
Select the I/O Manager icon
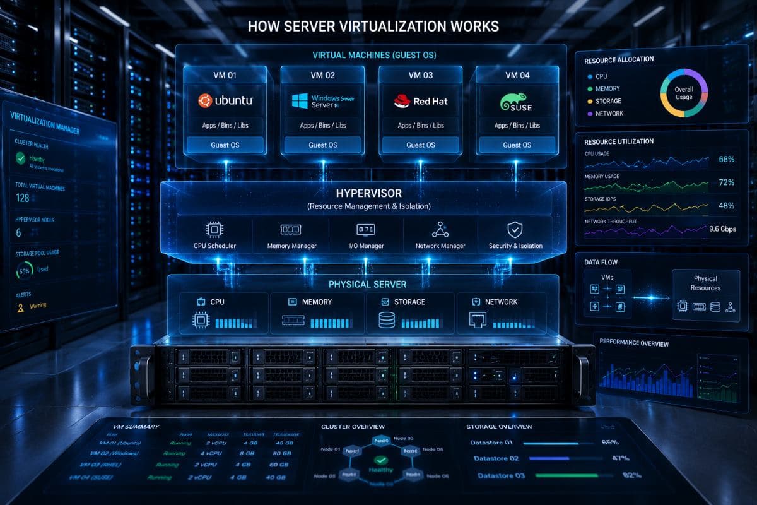click(x=366, y=230)
